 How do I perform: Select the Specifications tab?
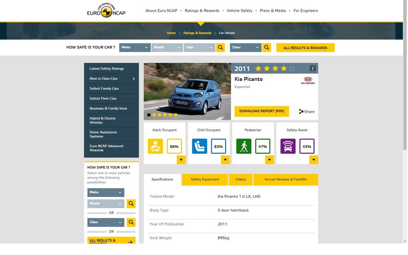click(x=162, y=180)
